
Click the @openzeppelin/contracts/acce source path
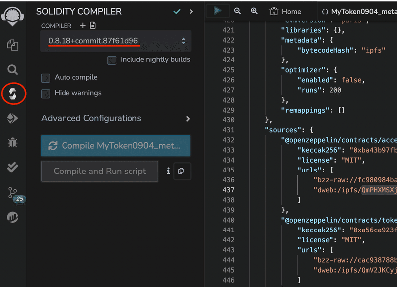click(x=339, y=140)
